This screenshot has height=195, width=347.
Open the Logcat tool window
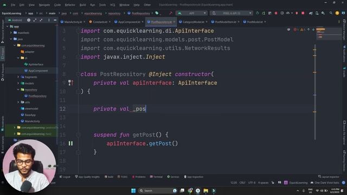65,177
